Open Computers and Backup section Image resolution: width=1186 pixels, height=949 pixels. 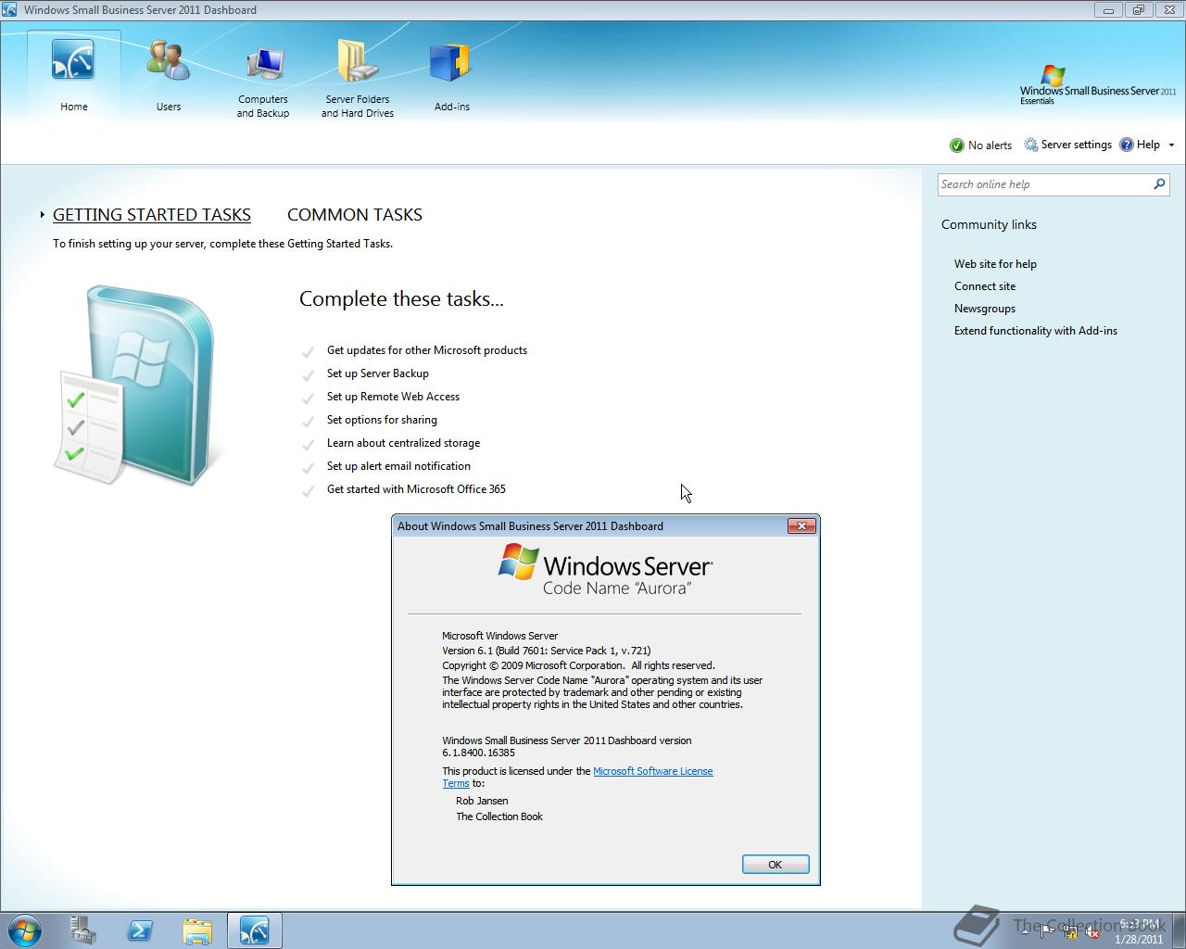point(263,61)
